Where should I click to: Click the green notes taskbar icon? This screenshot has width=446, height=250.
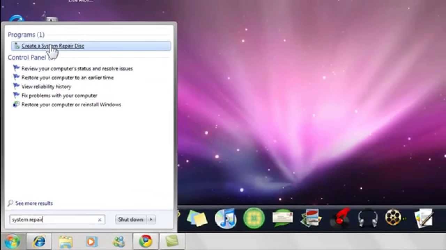tap(172, 241)
